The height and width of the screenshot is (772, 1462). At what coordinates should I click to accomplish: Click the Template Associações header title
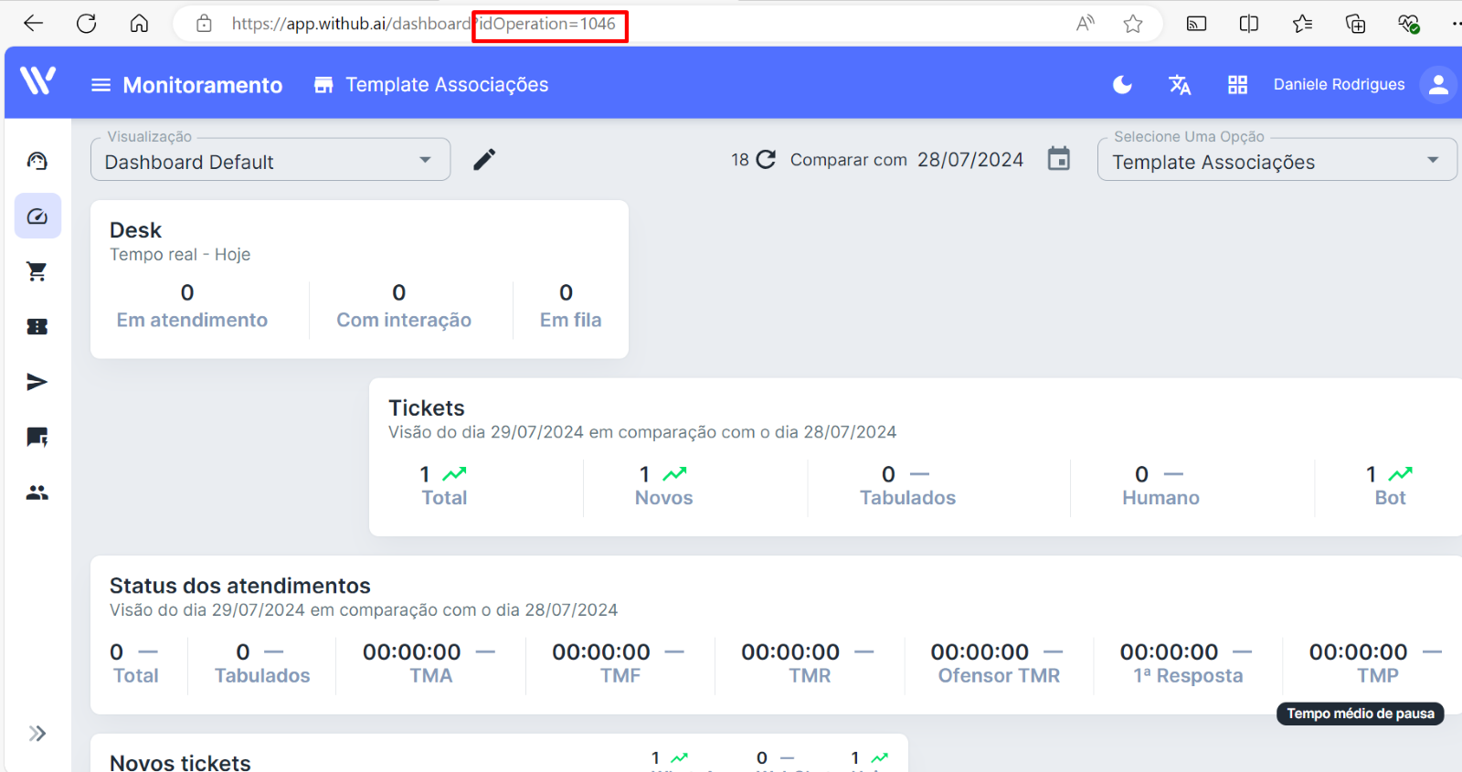[447, 85]
